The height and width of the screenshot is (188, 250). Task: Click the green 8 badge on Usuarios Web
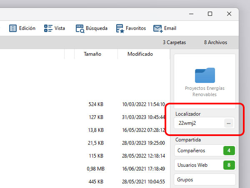[x=229, y=165]
